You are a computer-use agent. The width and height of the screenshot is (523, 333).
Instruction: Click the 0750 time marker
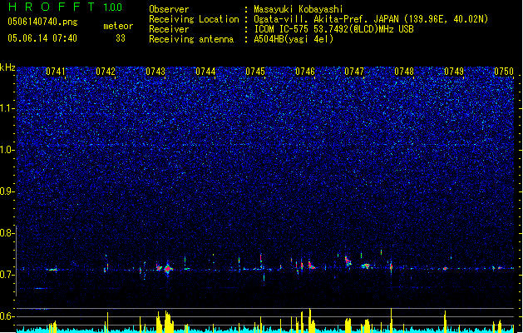tap(504, 72)
